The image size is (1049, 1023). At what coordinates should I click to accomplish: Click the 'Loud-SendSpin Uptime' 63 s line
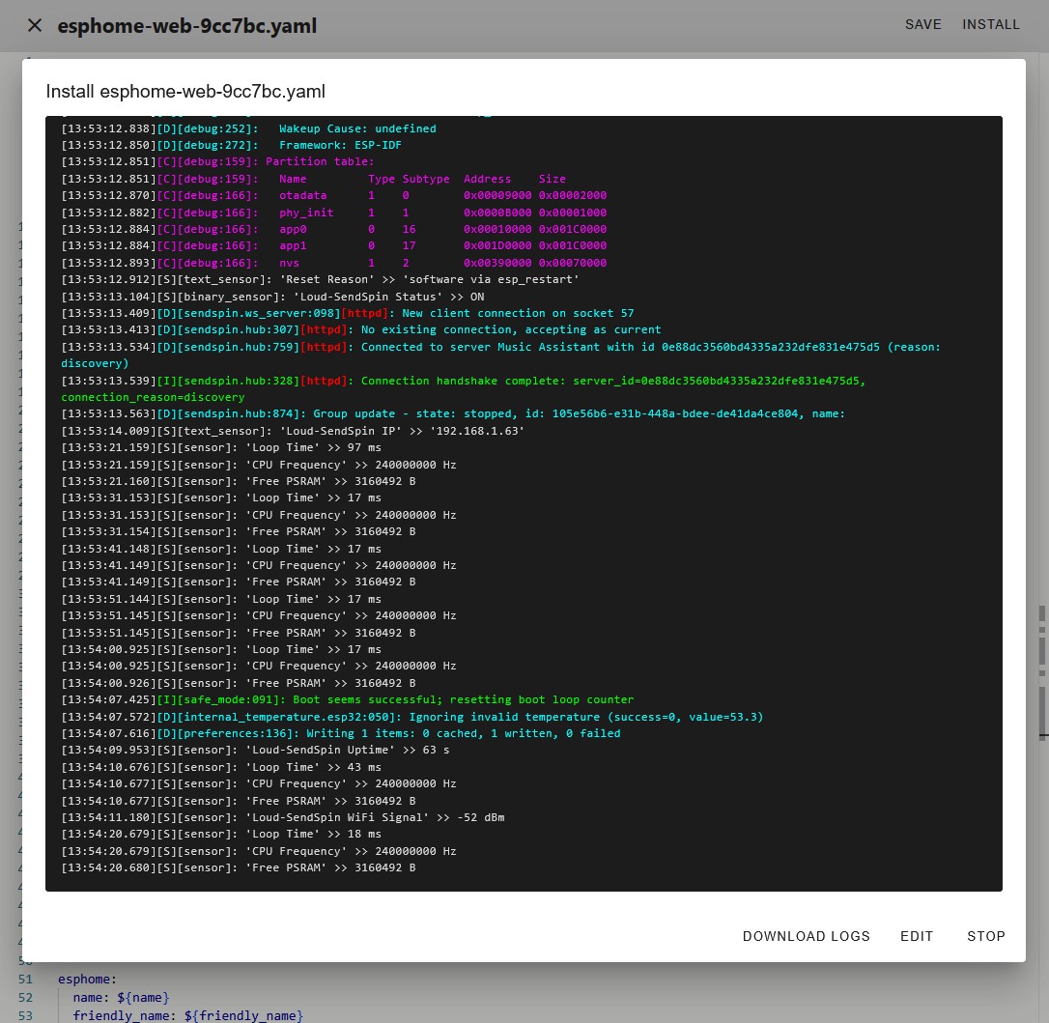[x=255, y=750]
